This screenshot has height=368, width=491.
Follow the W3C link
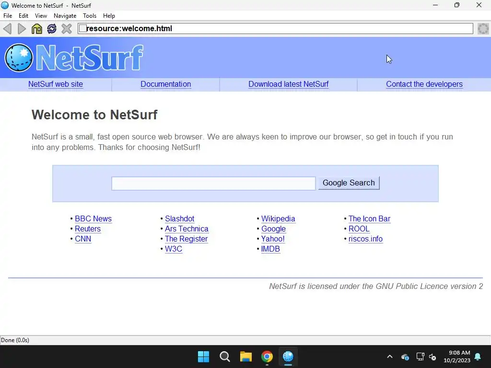pos(174,249)
